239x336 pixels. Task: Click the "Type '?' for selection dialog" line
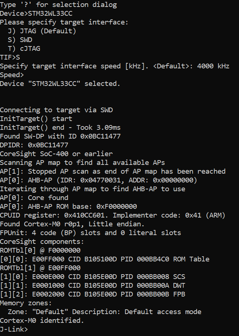59,5
